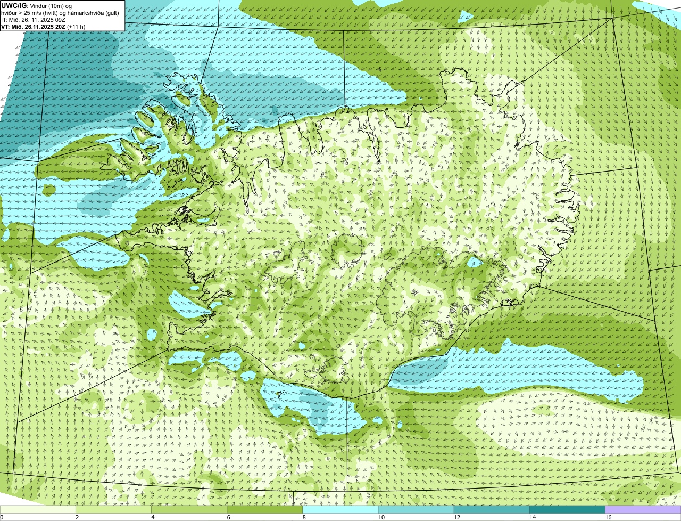
Task: Click the lavender above-16 legend swatch
Action: (643, 509)
